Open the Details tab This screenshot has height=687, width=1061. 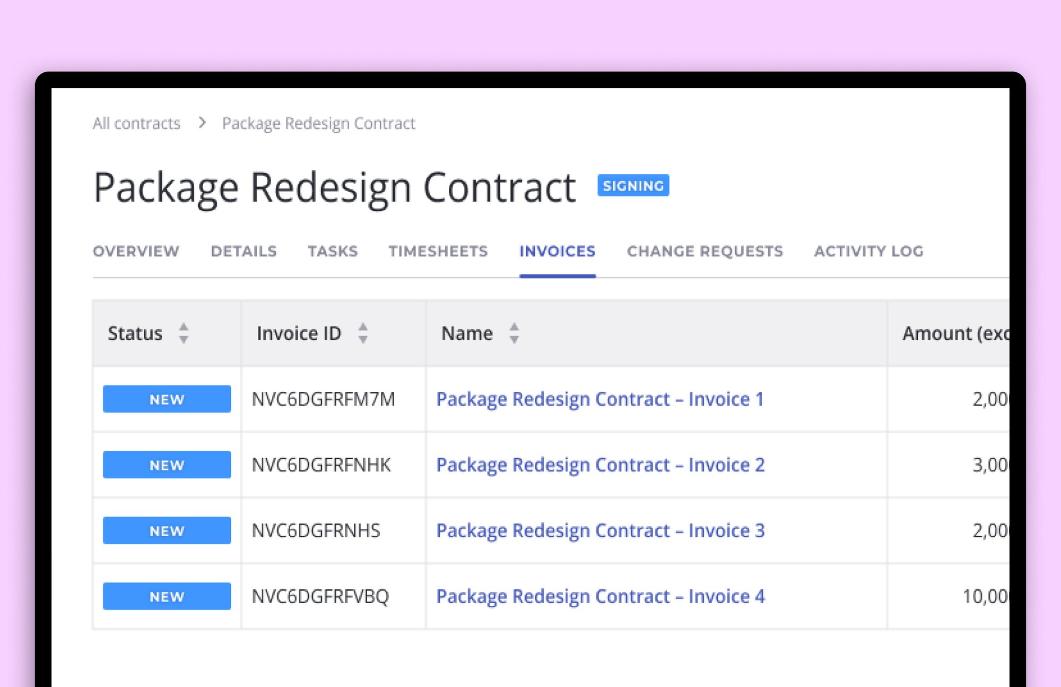(x=243, y=251)
